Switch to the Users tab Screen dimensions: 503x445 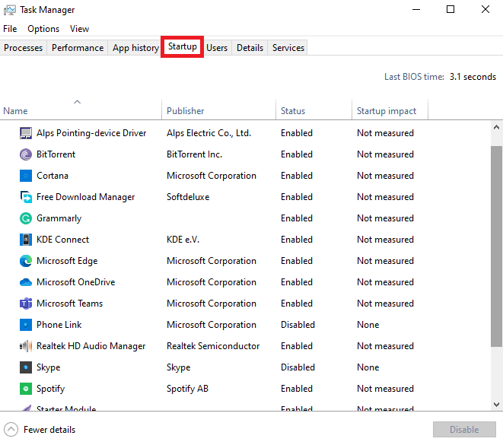217,48
